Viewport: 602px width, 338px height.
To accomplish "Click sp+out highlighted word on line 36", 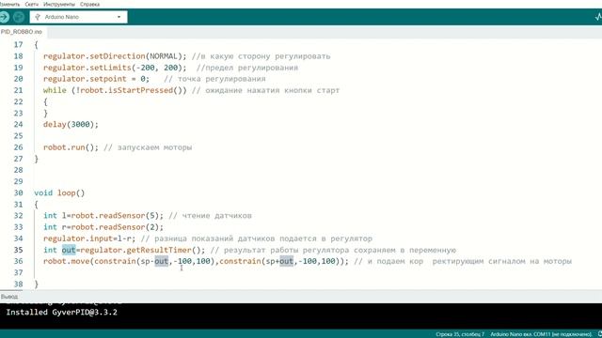I will (x=286, y=261).
